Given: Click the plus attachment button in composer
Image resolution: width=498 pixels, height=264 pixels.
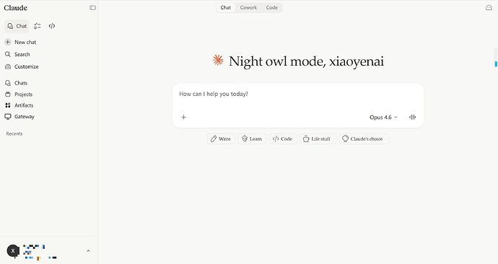Looking at the screenshot, I should coord(183,118).
